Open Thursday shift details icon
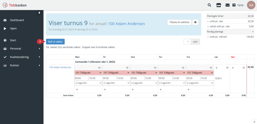This screenshot has width=257, height=124. tap(183, 68)
